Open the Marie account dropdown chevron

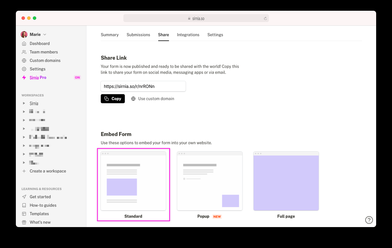[x=45, y=34]
